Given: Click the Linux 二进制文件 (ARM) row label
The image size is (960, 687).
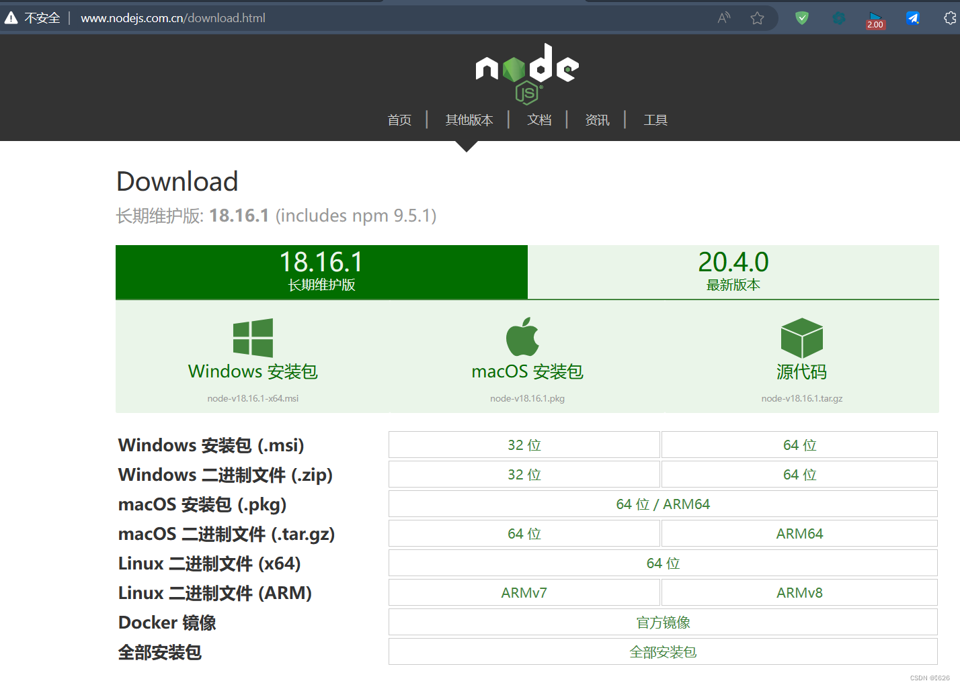Looking at the screenshot, I should coord(215,593).
